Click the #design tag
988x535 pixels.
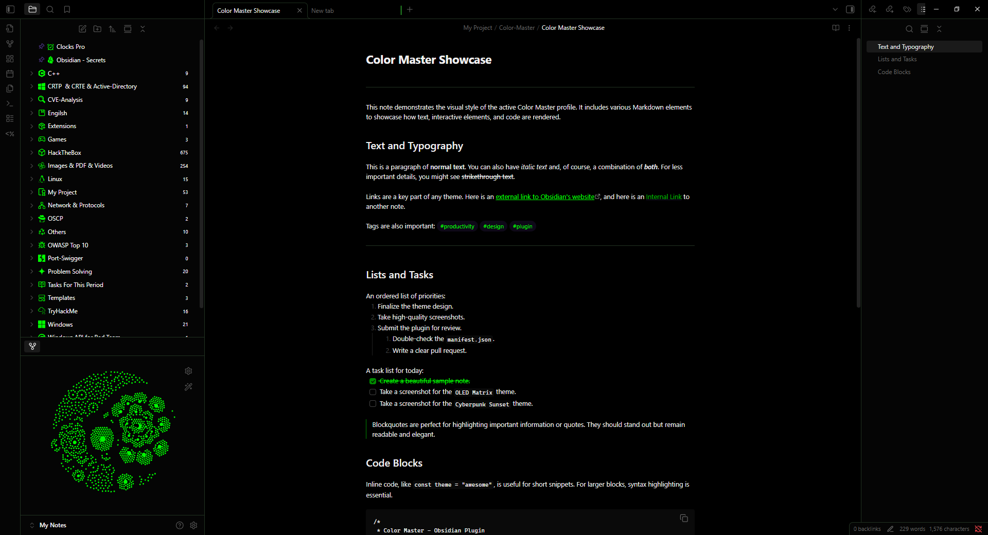(493, 226)
